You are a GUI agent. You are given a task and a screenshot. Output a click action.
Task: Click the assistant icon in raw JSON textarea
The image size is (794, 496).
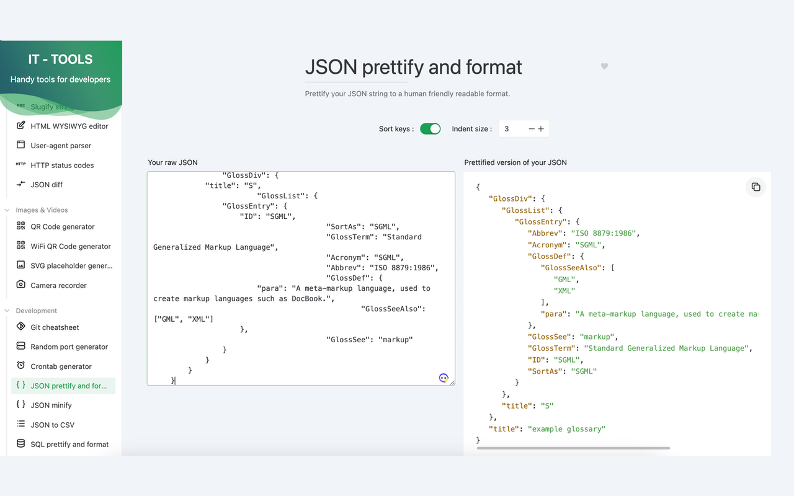[444, 378]
